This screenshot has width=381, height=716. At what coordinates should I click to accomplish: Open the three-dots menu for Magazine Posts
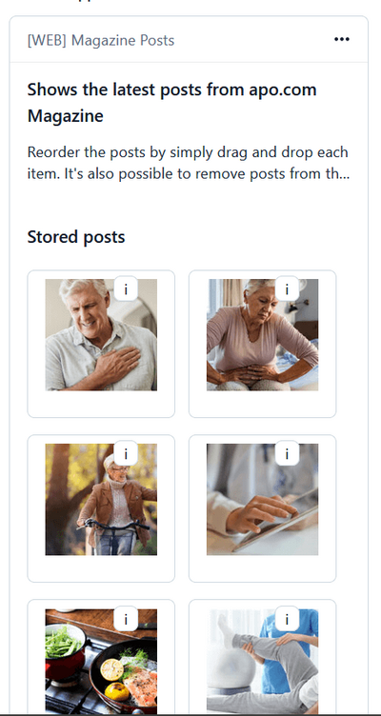tap(341, 39)
